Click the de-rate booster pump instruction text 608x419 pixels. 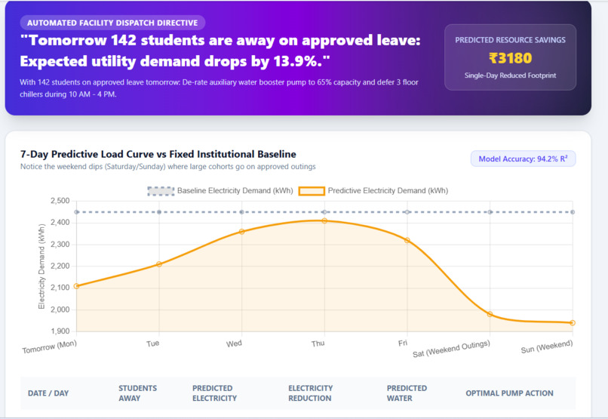[x=219, y=88]
